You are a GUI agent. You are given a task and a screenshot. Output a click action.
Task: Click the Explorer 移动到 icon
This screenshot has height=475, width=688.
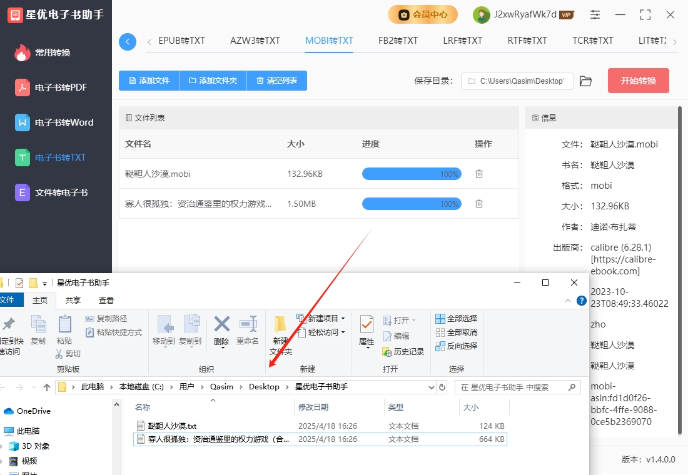pos(165,324)
